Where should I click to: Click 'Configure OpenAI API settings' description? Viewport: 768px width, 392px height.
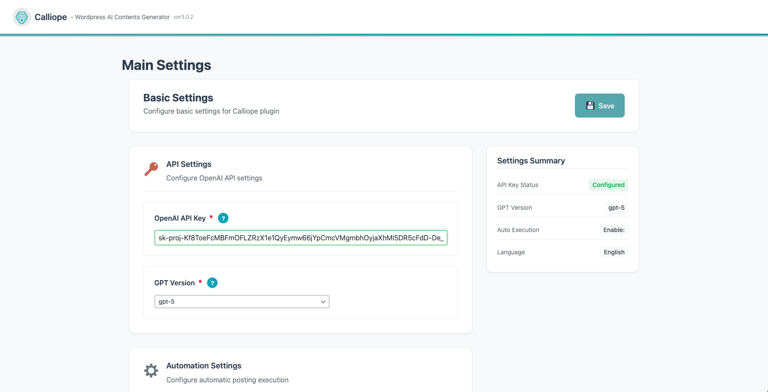(214, 178)
